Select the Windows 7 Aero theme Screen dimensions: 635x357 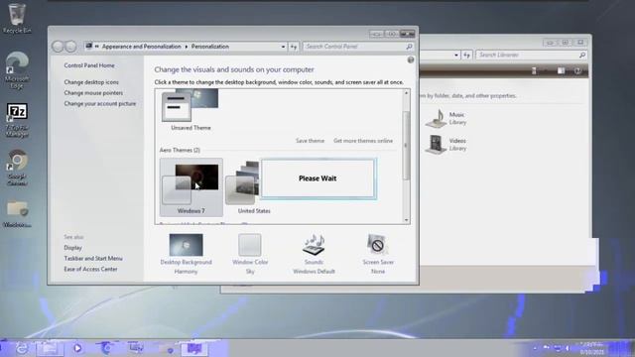pyautogui.click(x=191, y=187)
